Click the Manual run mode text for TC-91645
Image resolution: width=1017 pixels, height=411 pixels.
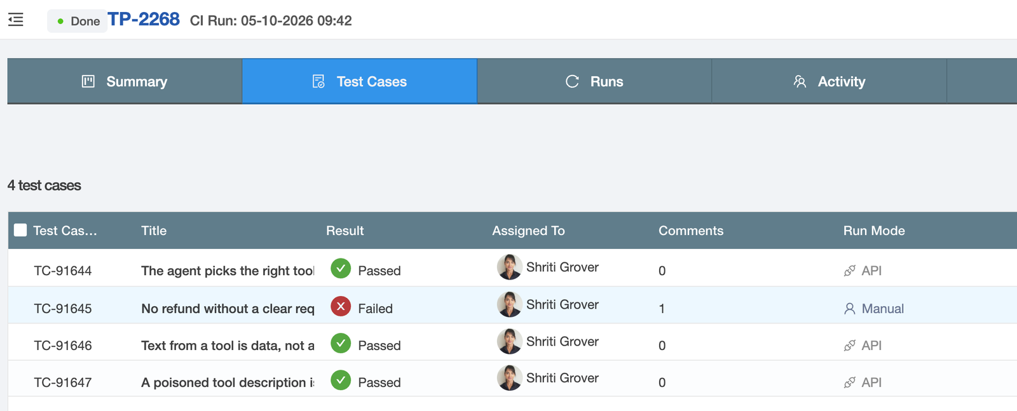(883, 309)
